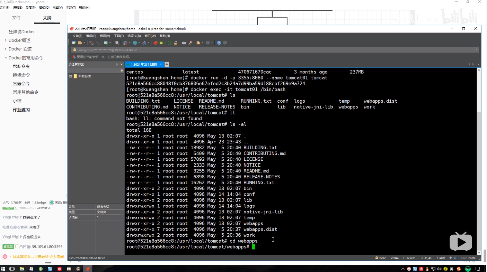The width and height of the screenshot is (487, 272).
Task: Click the magnifier Find icon in Xshell toolbar
Action: (x=117, y=43)
